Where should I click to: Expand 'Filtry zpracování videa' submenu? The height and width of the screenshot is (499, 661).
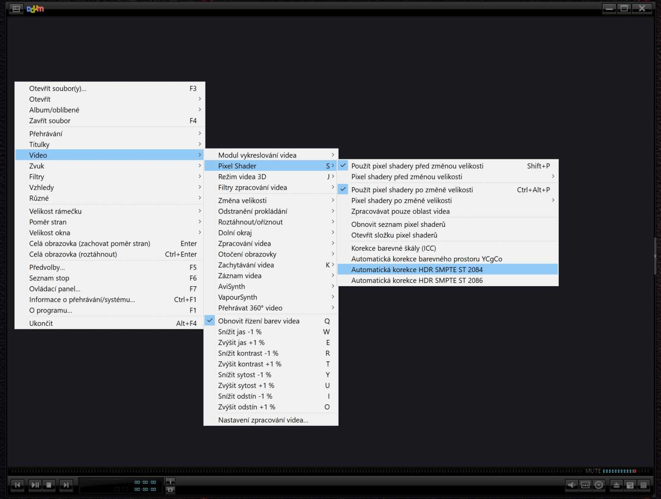(x=271, y=187)
